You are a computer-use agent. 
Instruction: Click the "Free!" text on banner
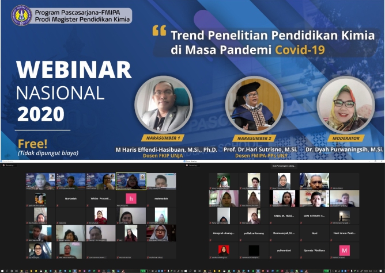coord(32,144)
